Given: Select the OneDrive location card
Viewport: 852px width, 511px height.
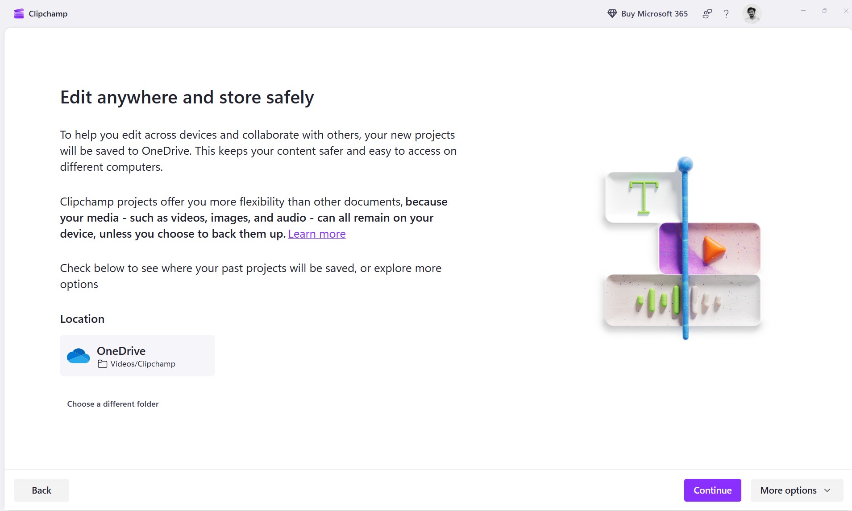Looking at the screenshot, I should (x=137, y=355).
